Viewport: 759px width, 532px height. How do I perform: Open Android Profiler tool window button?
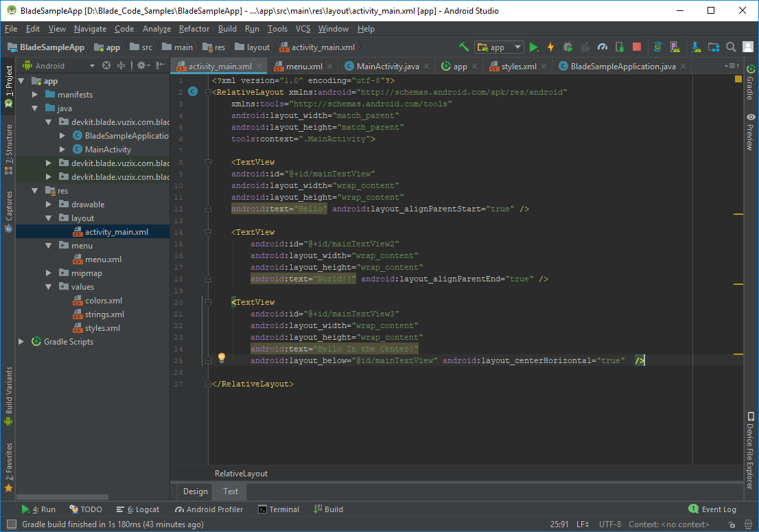tap(209, 509)
